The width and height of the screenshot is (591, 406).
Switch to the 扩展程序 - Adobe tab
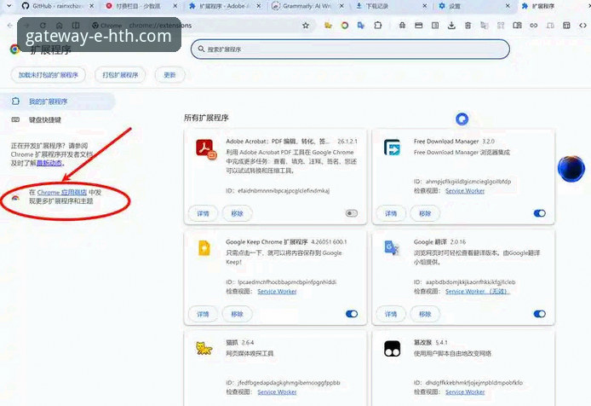point(224,6)
